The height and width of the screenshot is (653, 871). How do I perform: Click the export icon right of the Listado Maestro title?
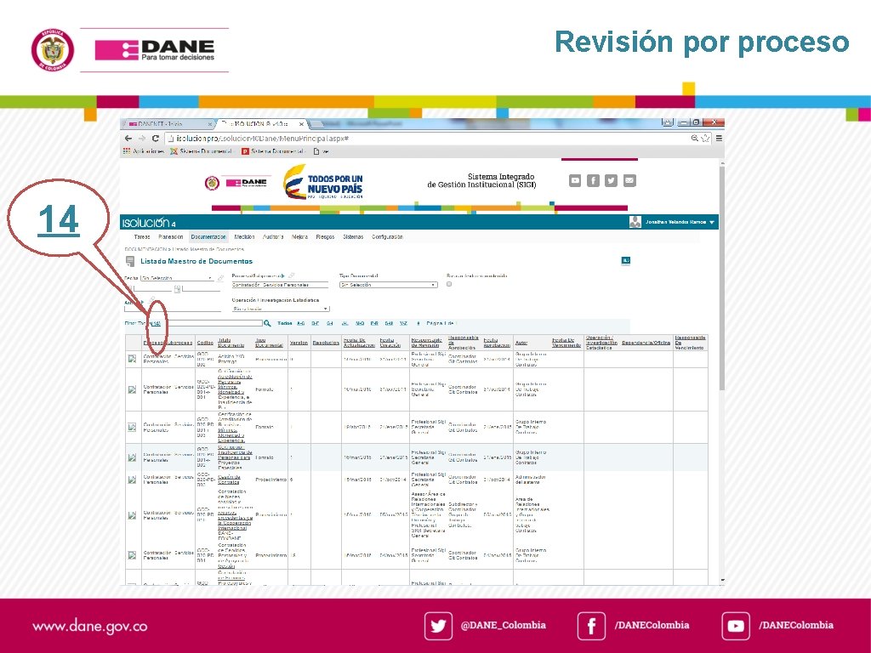pos(625,260)
